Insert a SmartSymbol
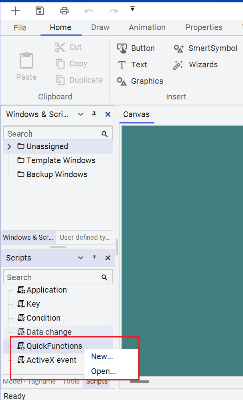The width and height of the screenshot is (243, 400). (205, 48)
